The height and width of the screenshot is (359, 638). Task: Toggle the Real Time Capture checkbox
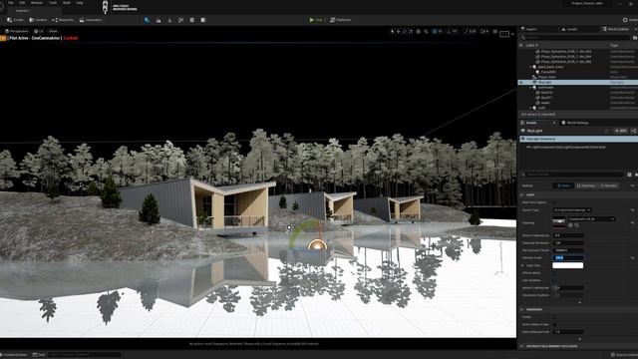[x=554, y=202]
